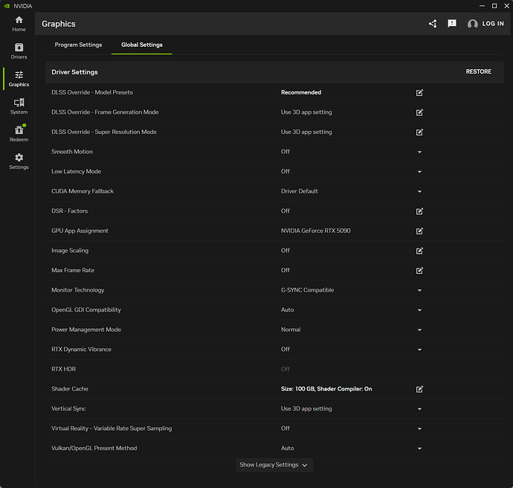513x488 pixels.
Task: Edit DLSS Override Model Presets
Action: [x=419, y=93]
